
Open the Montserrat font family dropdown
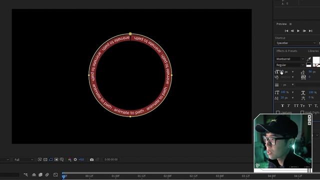coord(289,59)
